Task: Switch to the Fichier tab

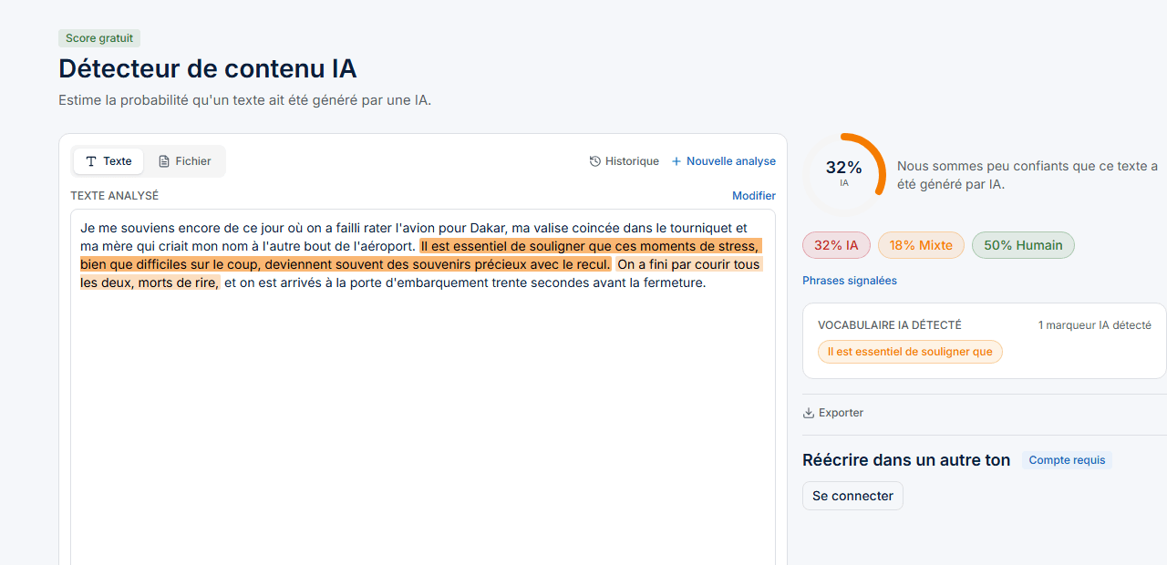Action: point(184,161)
